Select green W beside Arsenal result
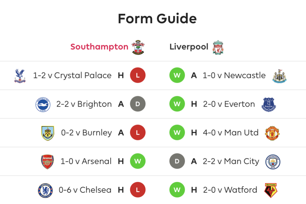Image resolution: width=306 pixels, height=204 pixels. pyautogui.click(x=138, y=161)
